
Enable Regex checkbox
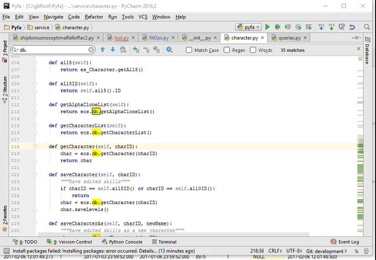click(x=227, y=50)
